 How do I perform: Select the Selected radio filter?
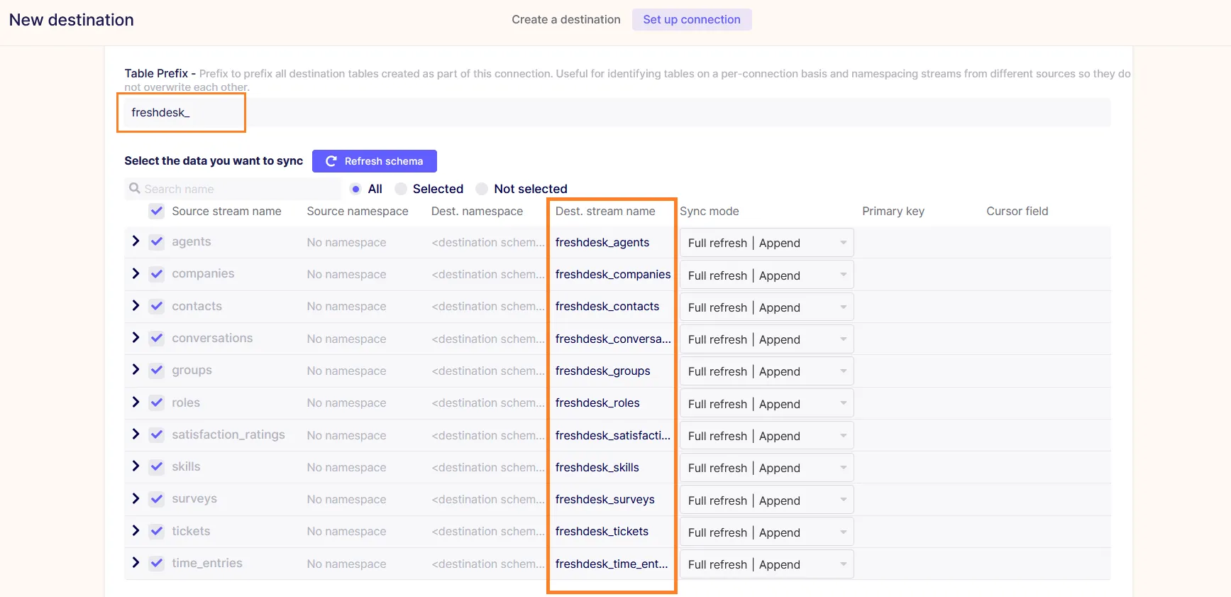click(x=401, y=189)
